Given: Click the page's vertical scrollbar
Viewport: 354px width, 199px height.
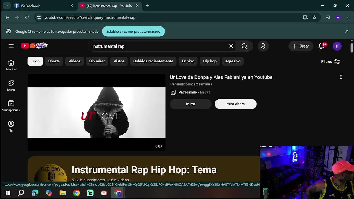Looking at the screenshot, I should [352, 47].
